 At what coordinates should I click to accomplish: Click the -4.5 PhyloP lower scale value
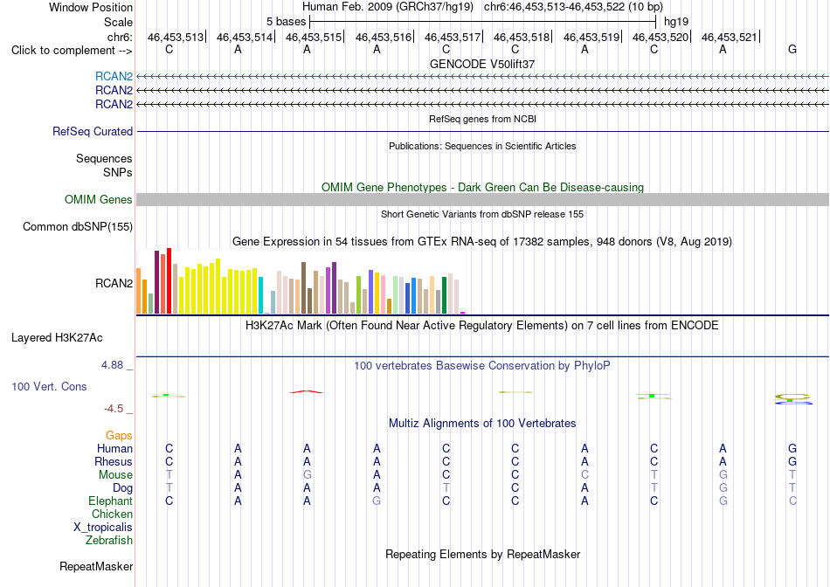[114, 409]
